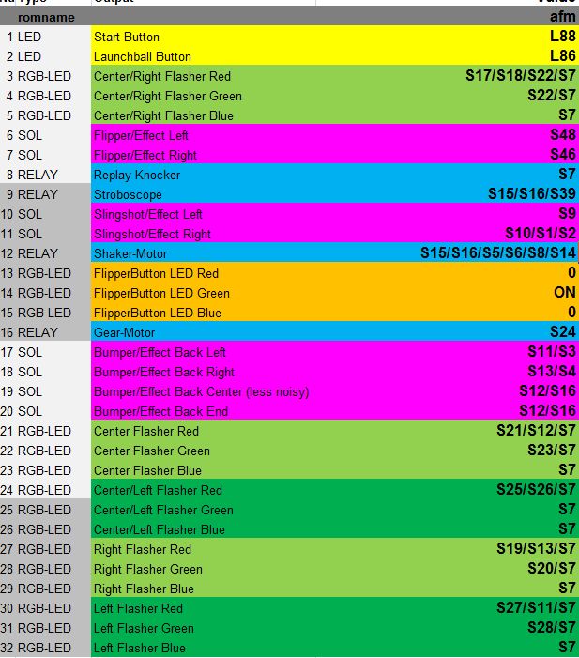The image size is (579, 658).
Task: Select 'Bumper/Effect Back Center (less noisy)'
Action: 204,392
